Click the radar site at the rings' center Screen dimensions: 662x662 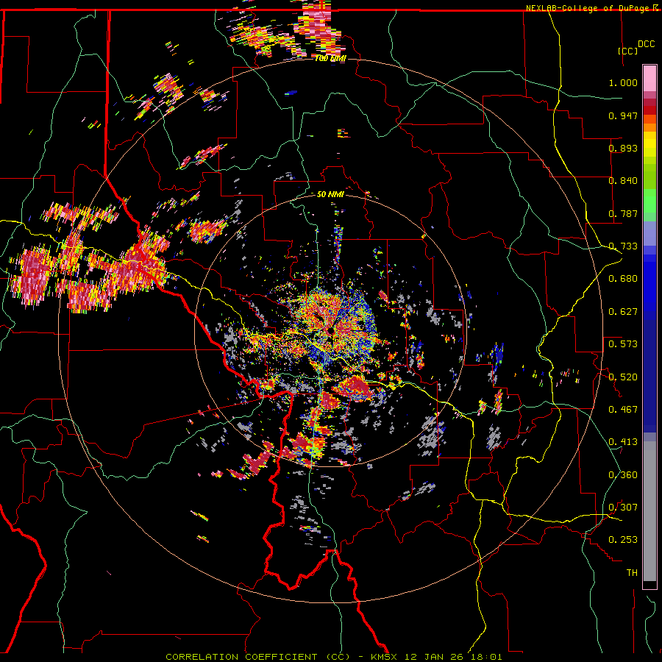click(x=330, y=330)
